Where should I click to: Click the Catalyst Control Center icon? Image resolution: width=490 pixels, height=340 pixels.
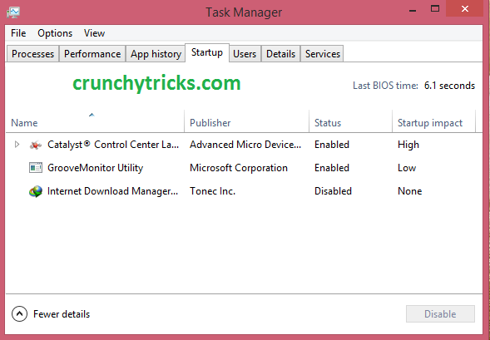pos(36,145)
